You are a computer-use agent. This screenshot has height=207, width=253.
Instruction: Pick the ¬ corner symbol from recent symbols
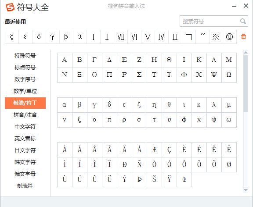[189, 37]
